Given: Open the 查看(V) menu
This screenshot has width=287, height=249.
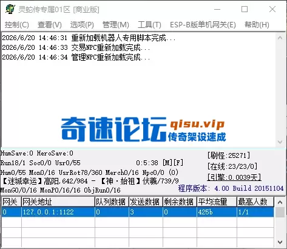Looking at the screenshot, I should click(x=50, y=25).
